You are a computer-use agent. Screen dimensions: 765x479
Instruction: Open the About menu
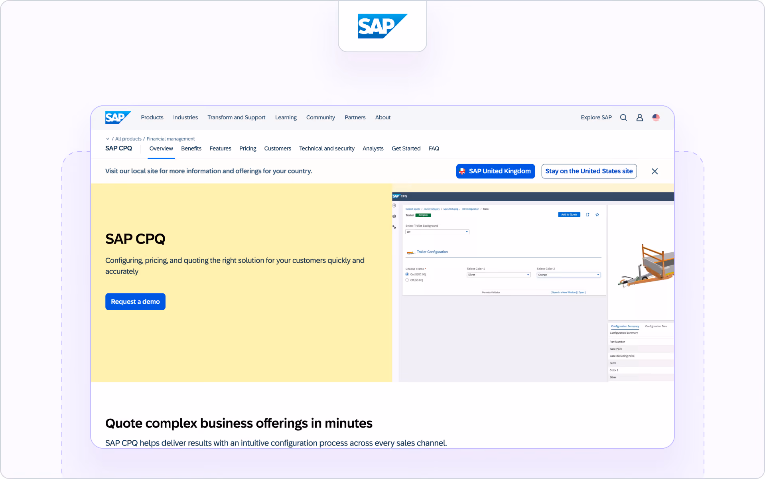(x=383, y=117)
